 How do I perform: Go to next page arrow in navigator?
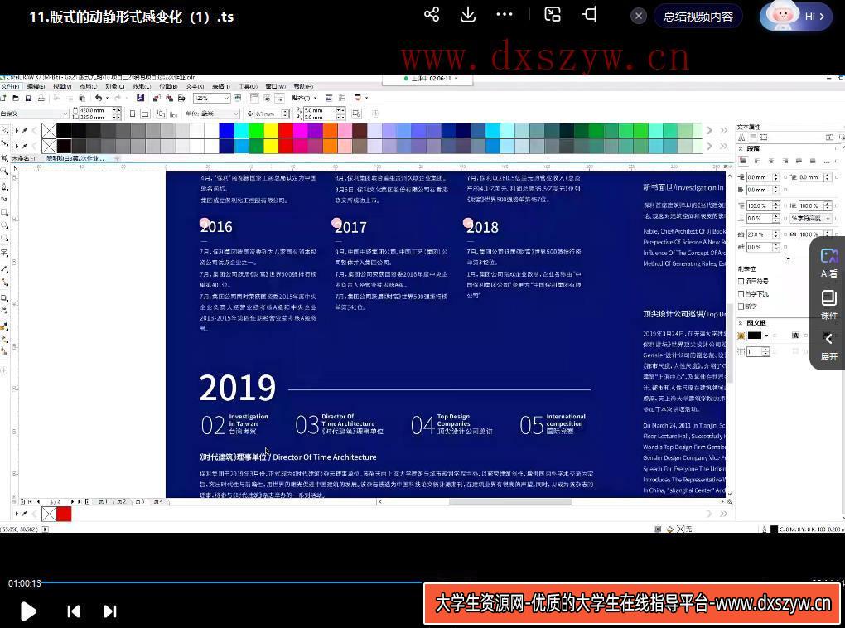pos(73,501)
